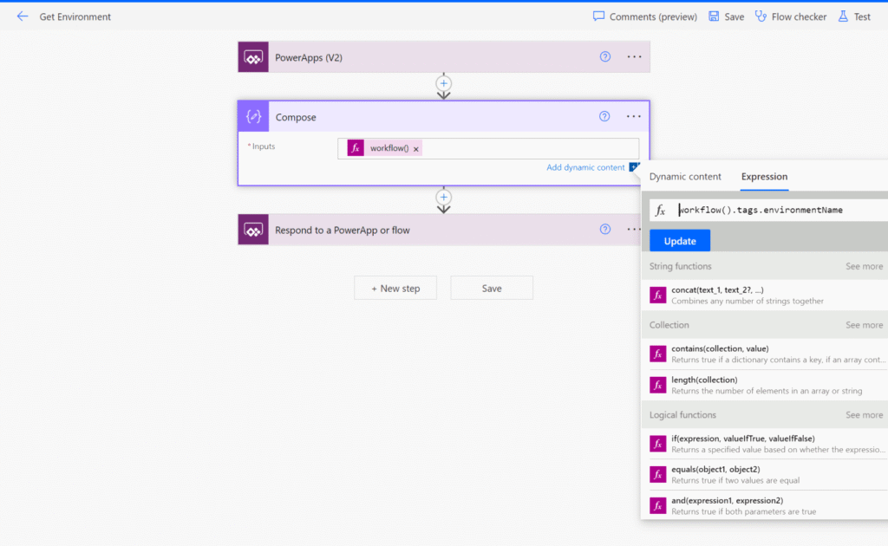The image size is (888, 546).
Task: Click the fx icon beside if function
Action: tap(657, 444)
